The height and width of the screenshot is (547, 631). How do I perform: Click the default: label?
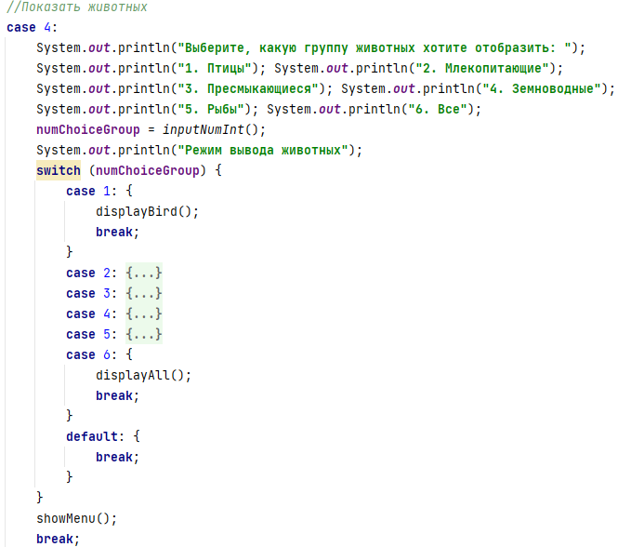point(96,436)
